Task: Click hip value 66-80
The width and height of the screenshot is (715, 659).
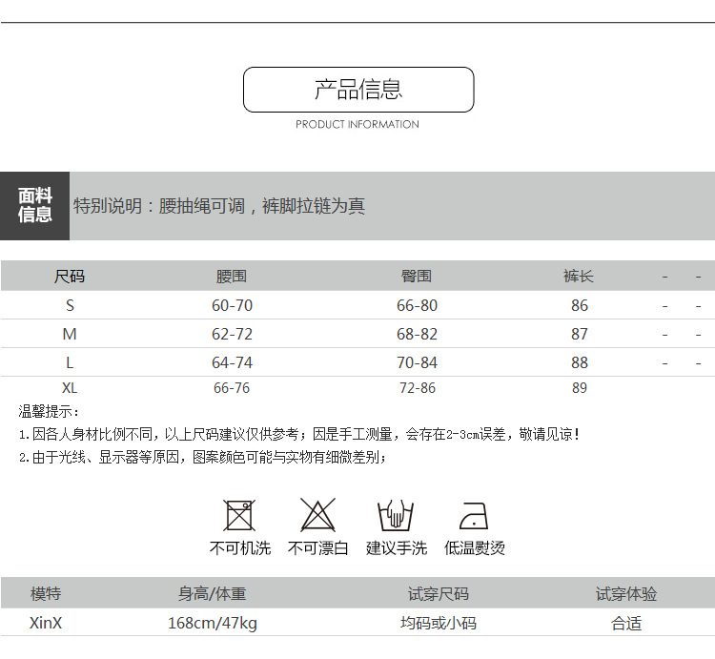Action: tap(417, 305)
